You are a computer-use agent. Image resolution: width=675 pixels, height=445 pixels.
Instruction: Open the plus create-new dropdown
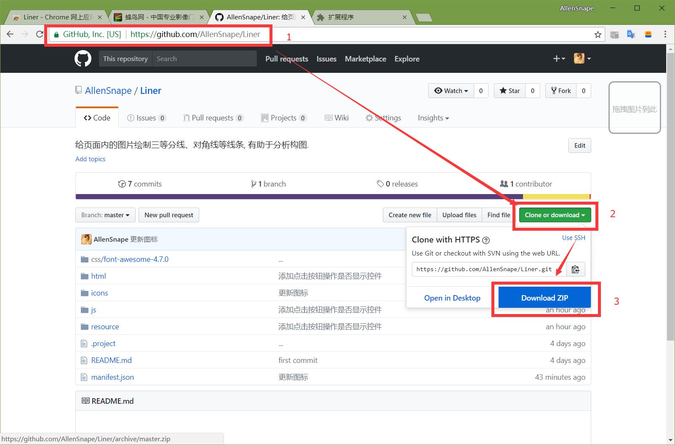(x=559, y=59)
